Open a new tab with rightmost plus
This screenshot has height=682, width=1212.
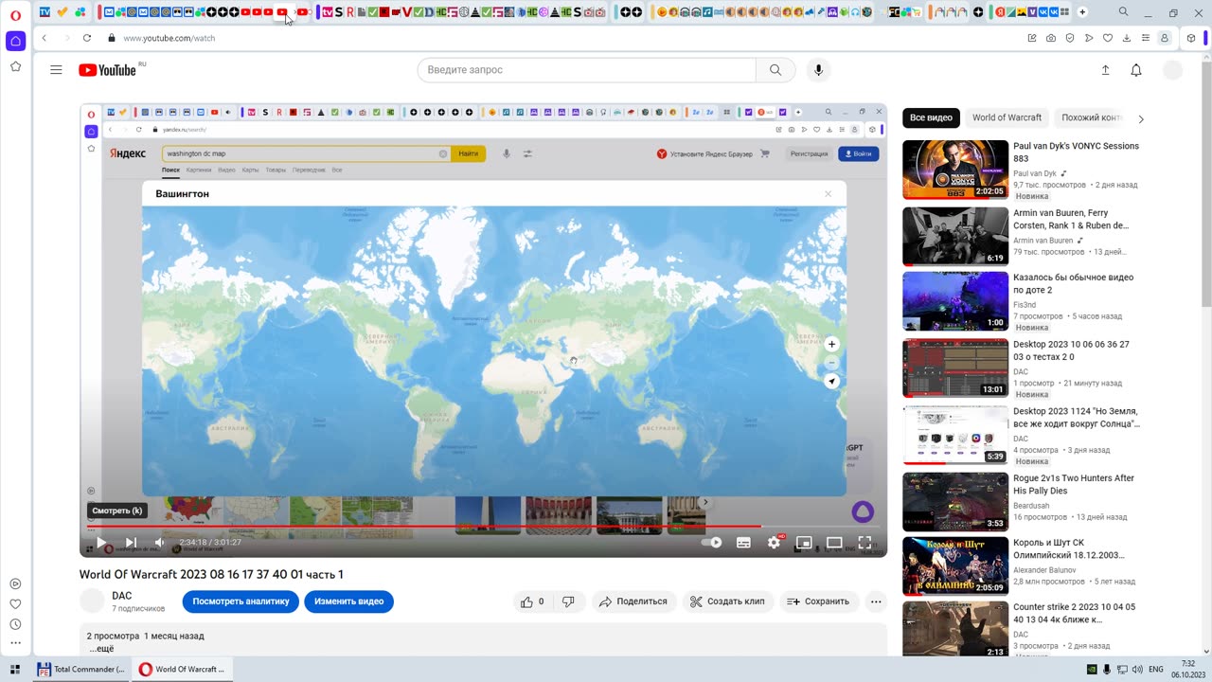[1082, 12]
